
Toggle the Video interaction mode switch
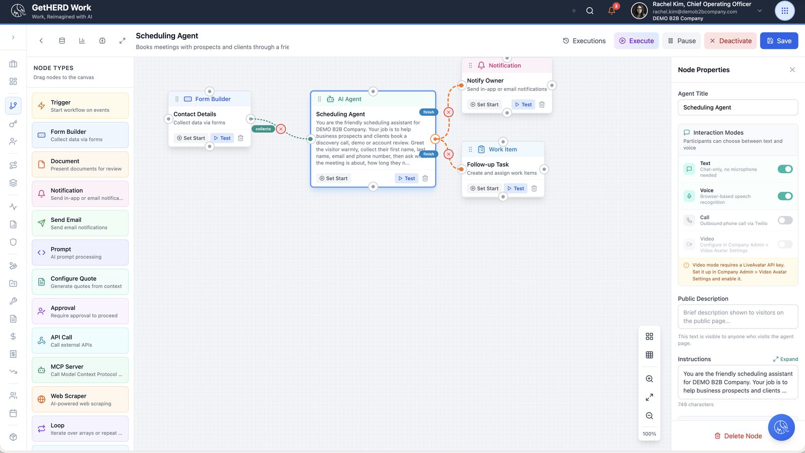tap(785, 245)
